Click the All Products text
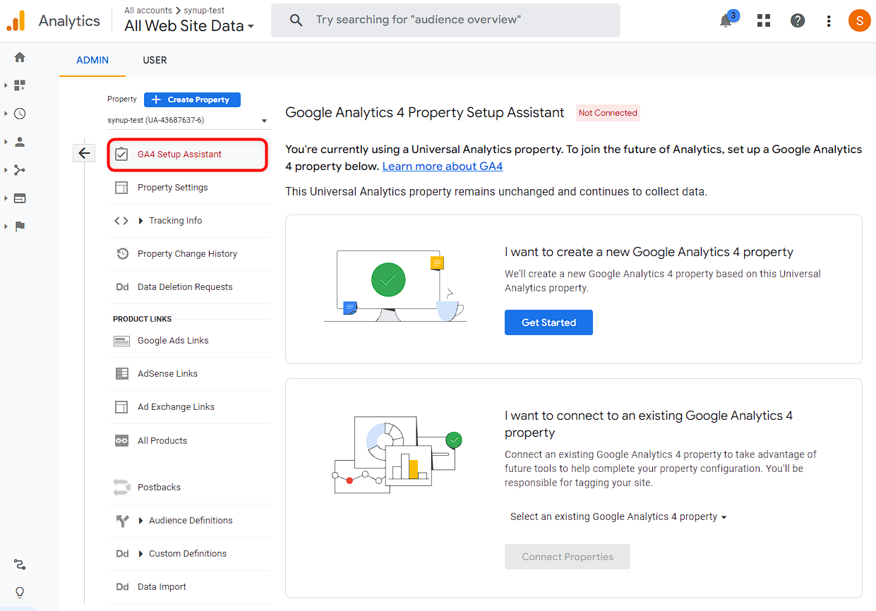Viewport: 876px width, 611px height. click(162, 441)
